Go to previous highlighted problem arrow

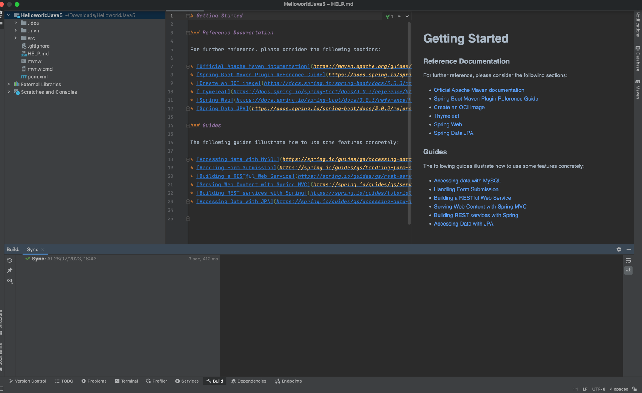tap(399, 16)
